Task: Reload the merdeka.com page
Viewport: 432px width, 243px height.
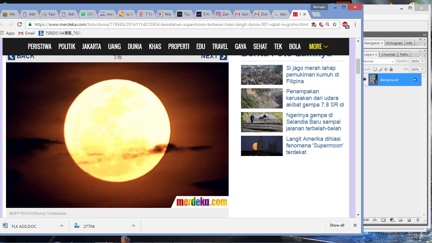Action: tap(20, 24)
